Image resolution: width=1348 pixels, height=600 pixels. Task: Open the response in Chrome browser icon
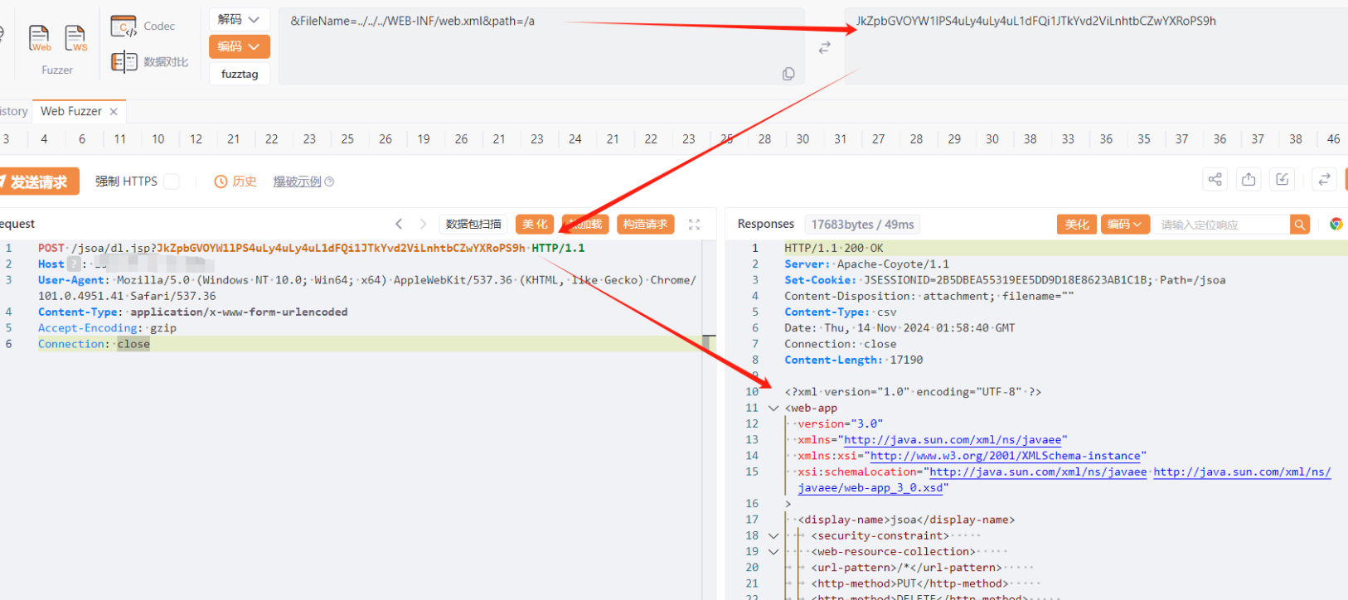click(1336, 224)
